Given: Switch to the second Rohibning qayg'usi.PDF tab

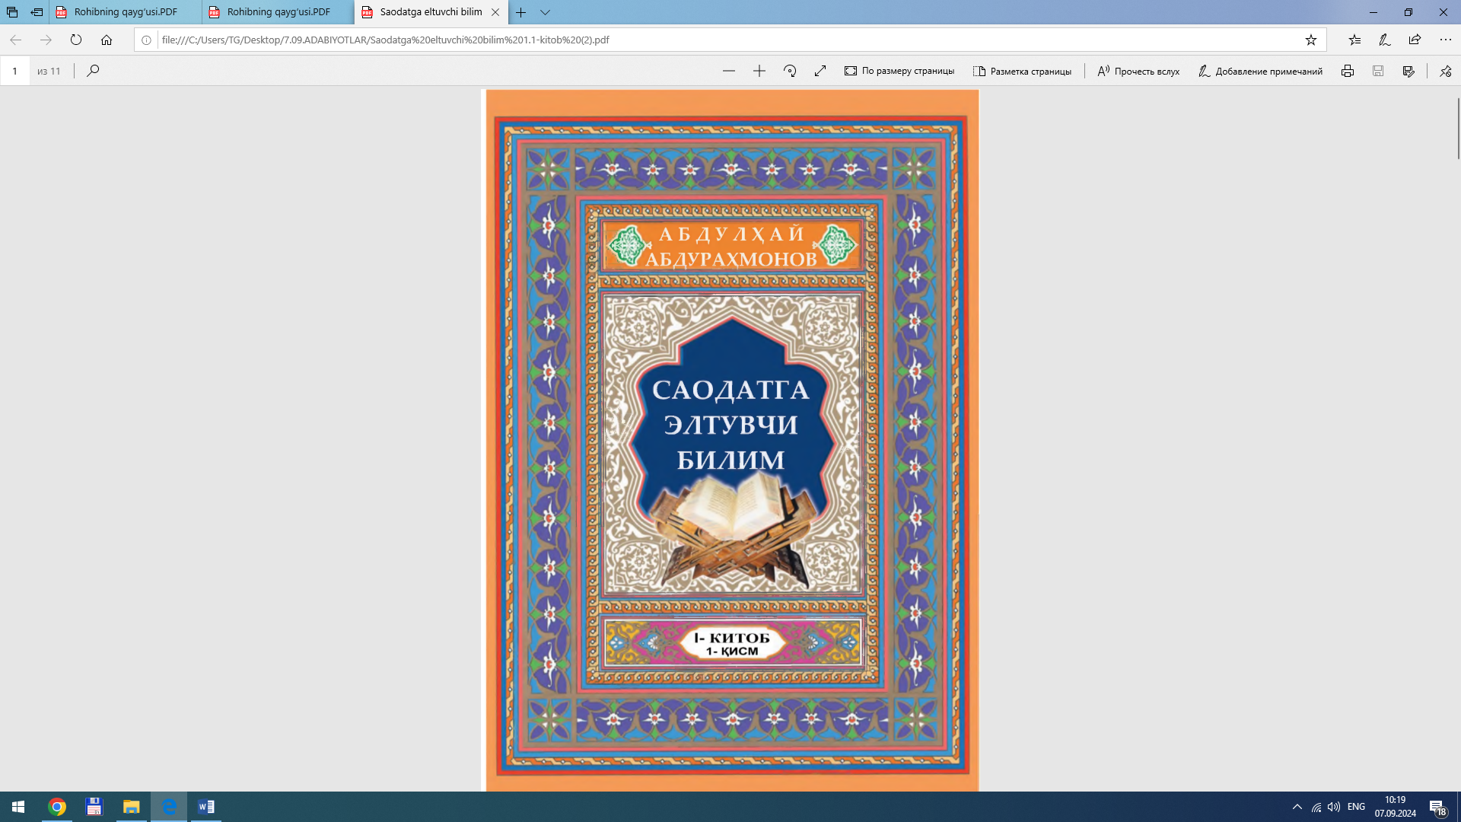Looking at the screenshot, I should pos(279,12).
